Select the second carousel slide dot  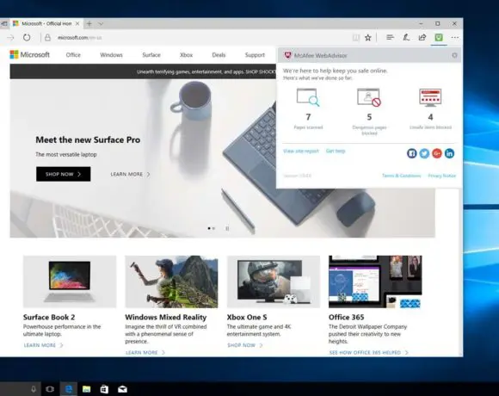point(213,228)
